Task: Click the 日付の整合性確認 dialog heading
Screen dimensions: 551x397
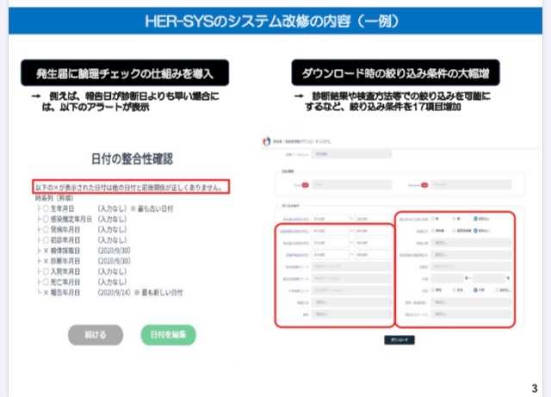Action: 132,158
